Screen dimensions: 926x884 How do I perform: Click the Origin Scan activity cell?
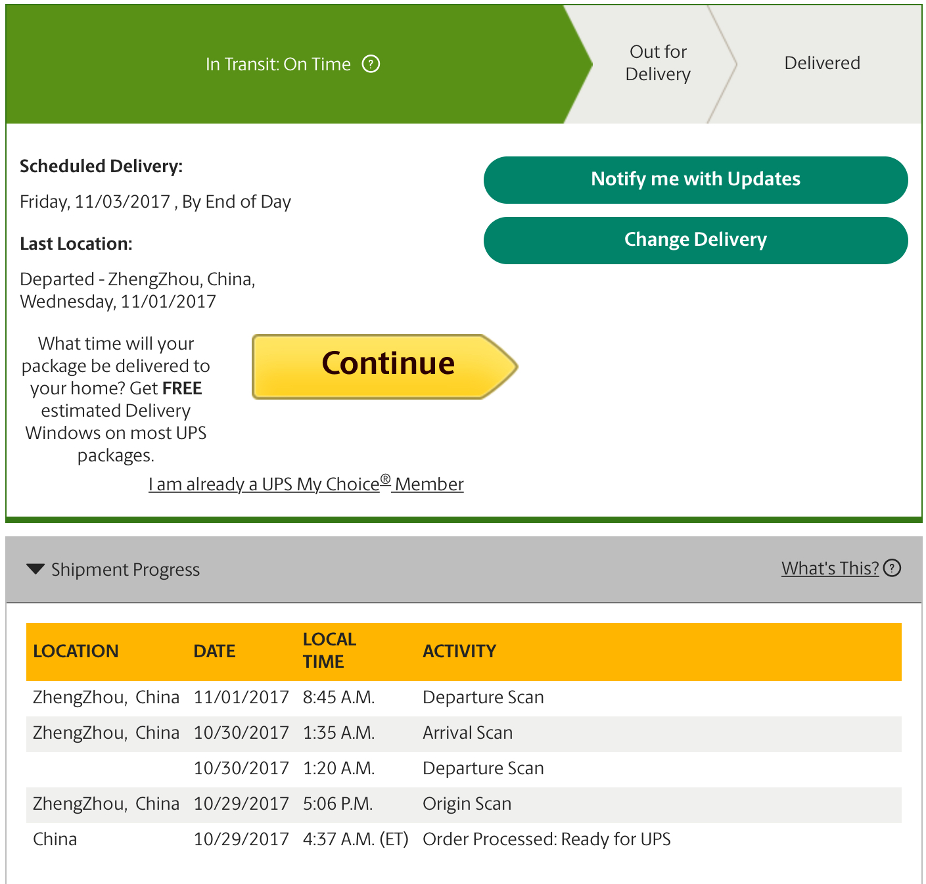[x=467, y=804]
